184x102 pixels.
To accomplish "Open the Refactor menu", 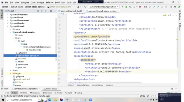I will (49, 2).
